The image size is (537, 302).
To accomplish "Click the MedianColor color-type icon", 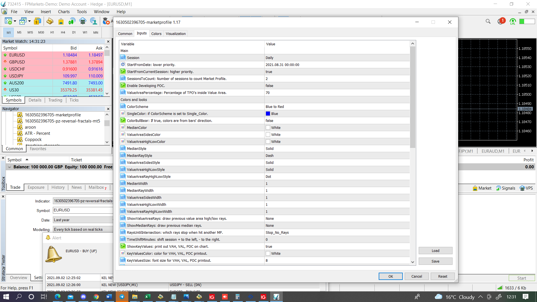I will pos(123,128).
